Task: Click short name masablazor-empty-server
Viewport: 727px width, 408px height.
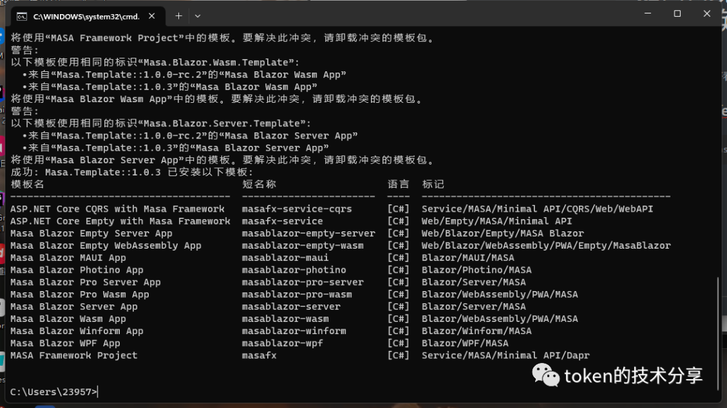Action: tap(308, 233)
